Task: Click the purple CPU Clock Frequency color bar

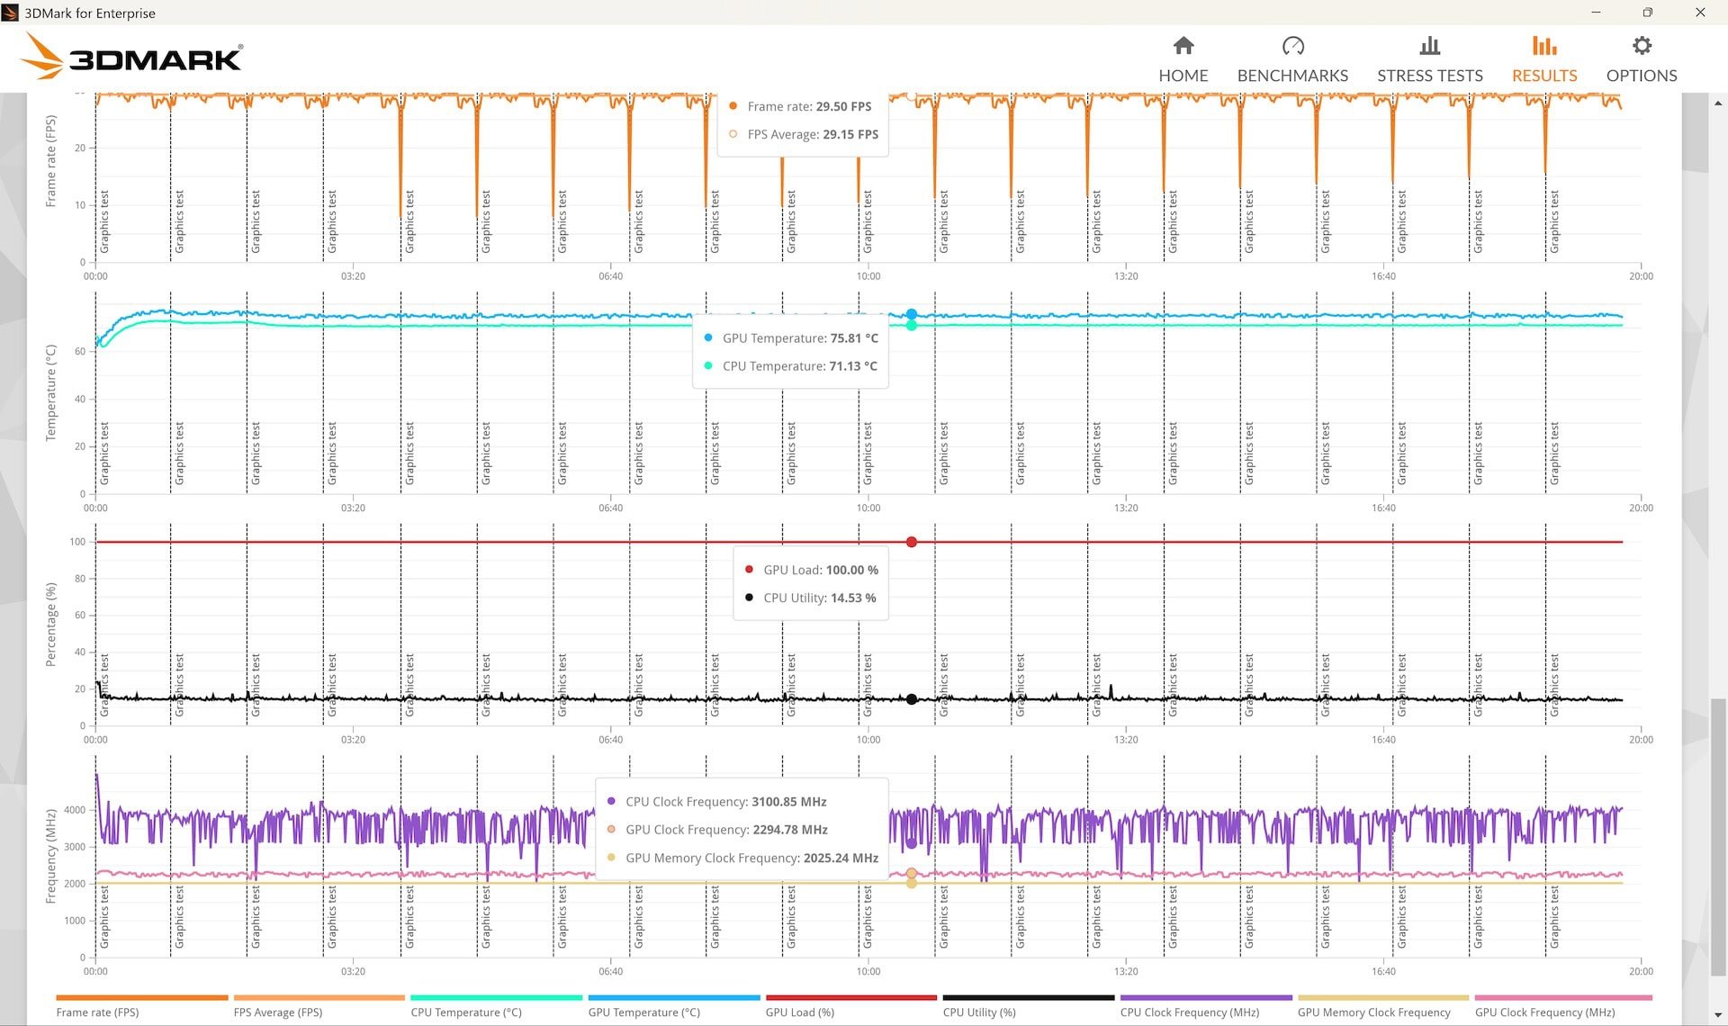Action: coord(1206,997)
